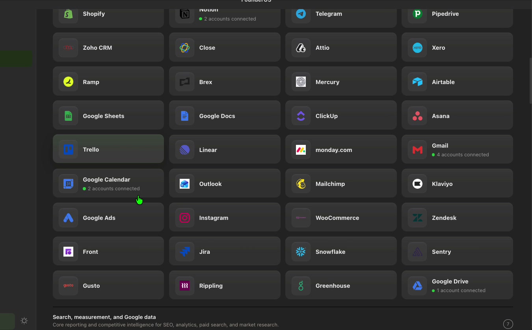Click the Shopify bag icon
532x330 pixels.
(x=69, y=14)
